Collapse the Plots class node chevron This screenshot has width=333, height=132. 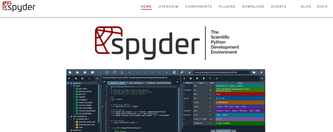click(x=71, y=86)
